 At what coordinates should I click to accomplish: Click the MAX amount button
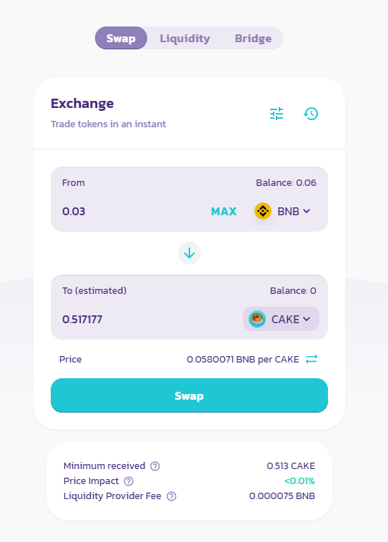224,211
